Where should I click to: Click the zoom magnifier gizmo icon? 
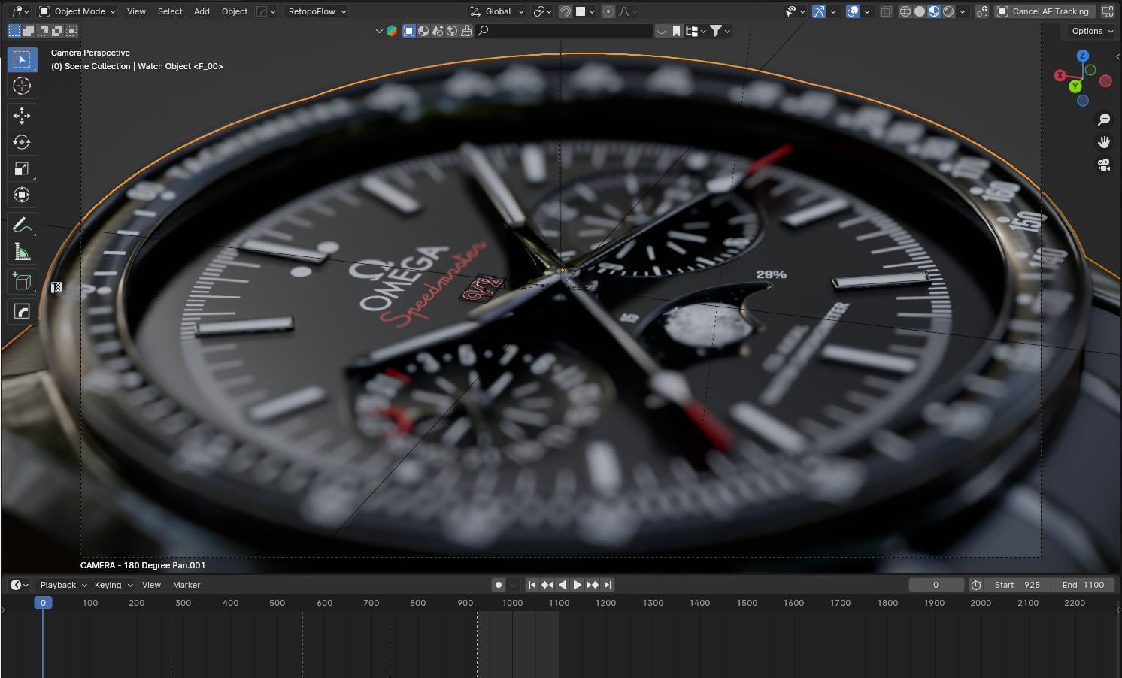pos(1104,120)
